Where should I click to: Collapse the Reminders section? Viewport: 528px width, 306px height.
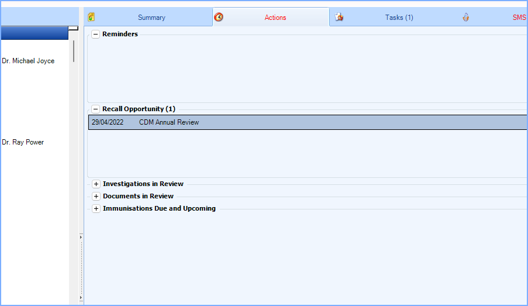[x=96, y=35]
